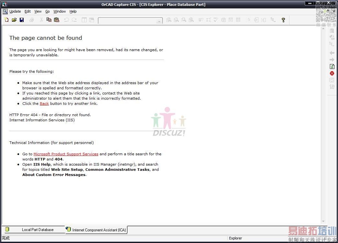
Task: Click the bill of materials list icon
Action: click(x=238, y=20)
